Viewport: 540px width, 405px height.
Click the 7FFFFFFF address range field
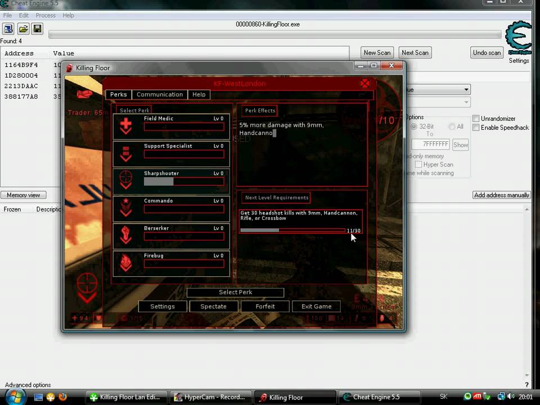point(430,144)
